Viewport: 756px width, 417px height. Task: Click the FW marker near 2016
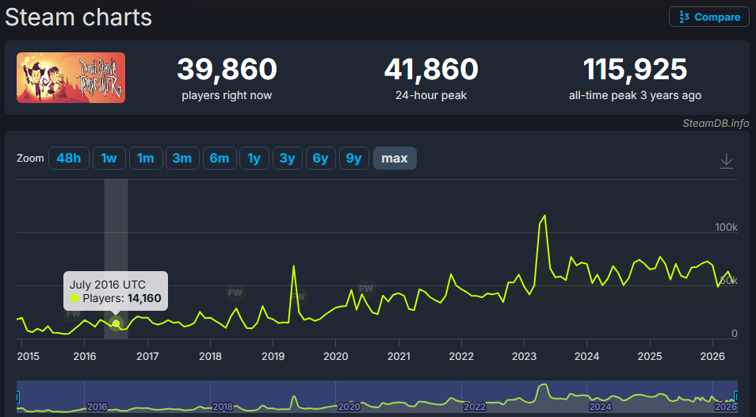coord(73,313)
